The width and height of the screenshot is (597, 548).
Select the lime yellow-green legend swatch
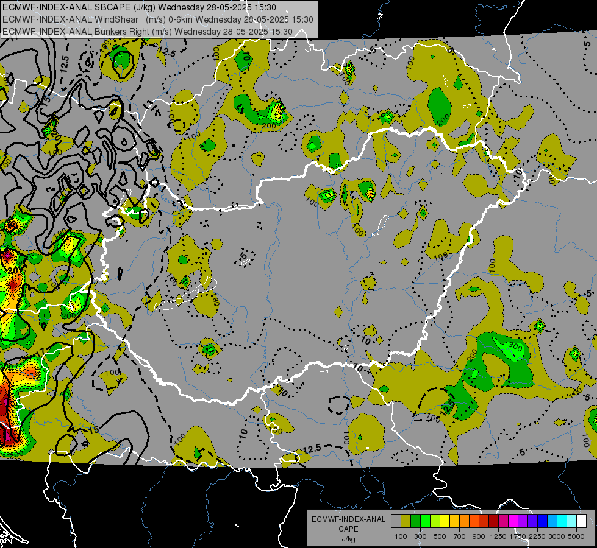(x=435, y=521)
